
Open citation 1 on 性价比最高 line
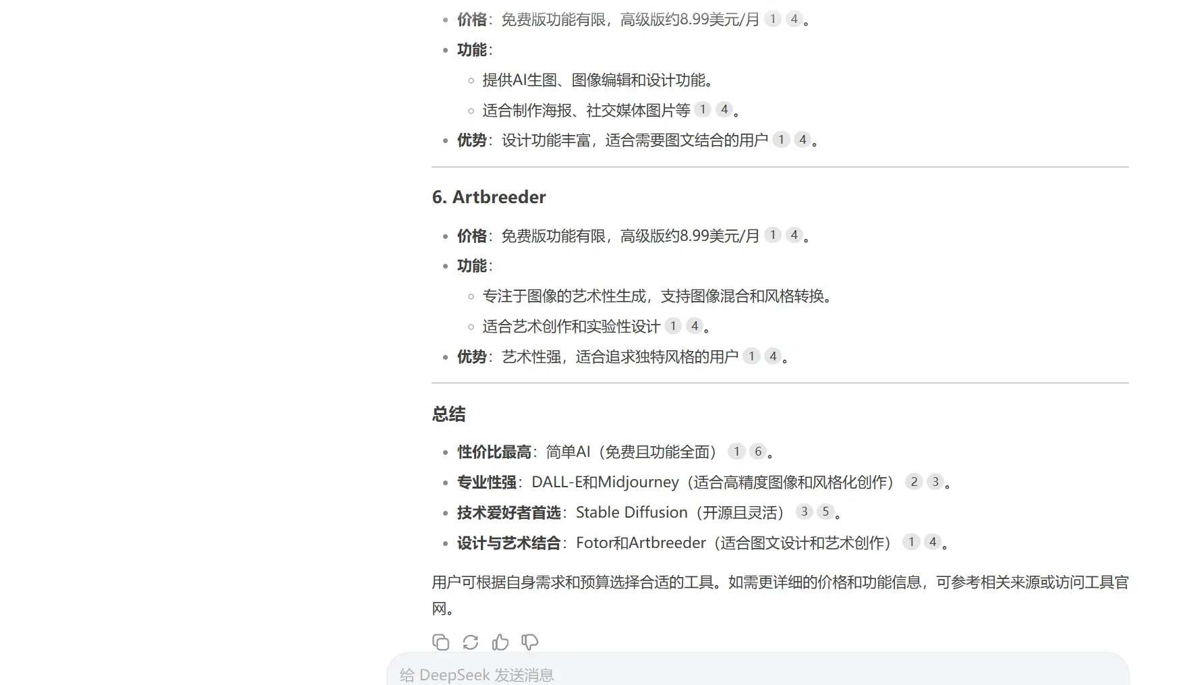tap(736, 451)
